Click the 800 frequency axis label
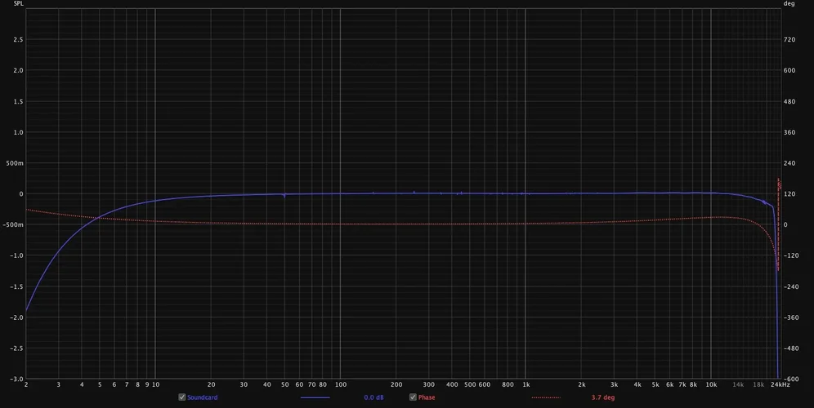This screenshot has height=408, width=814. [508, 384]
